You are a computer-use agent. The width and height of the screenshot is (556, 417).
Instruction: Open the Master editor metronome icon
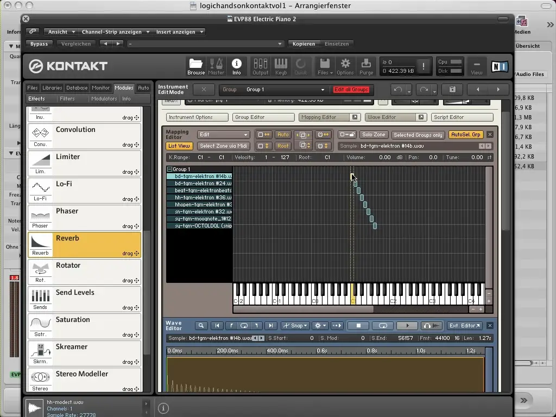pos(216,66)
